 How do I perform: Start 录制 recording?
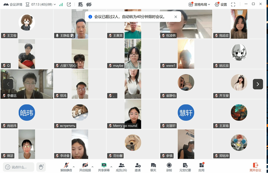pyautogui.click(x=169, y=167)
